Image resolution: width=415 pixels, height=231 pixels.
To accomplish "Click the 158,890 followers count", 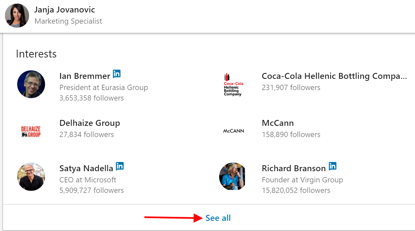I will pyautogui.click(x=291, y=134).
